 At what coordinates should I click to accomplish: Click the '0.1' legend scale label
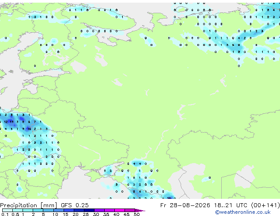click(5, 214)
